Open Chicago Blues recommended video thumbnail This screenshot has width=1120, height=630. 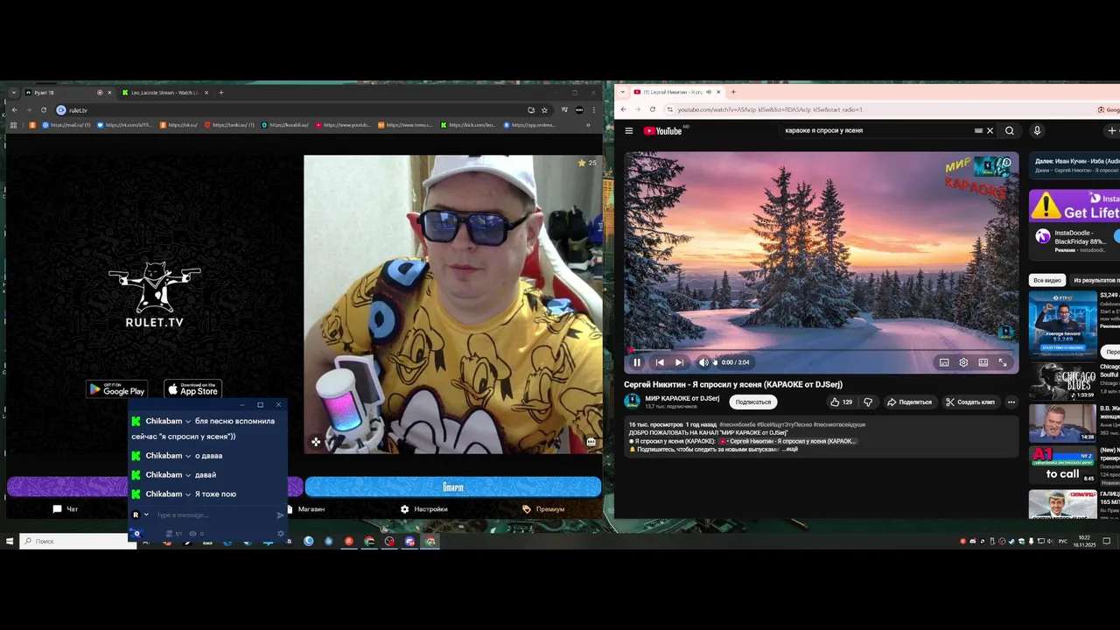[1062, 381]
